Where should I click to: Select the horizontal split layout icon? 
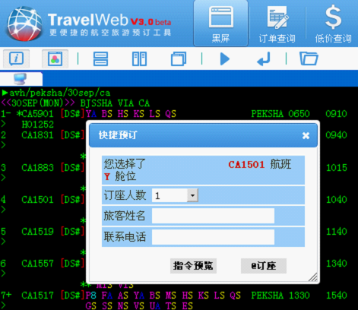(x=100, y=59)
